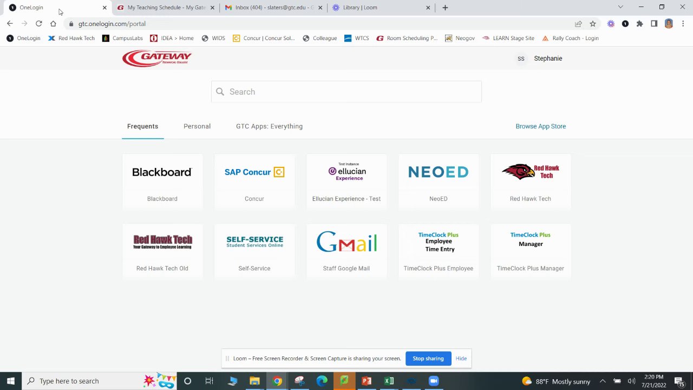Open Microsoft Edge from the taskbar

322,381
